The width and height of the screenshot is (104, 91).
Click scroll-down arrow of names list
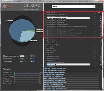coord(102,89)
